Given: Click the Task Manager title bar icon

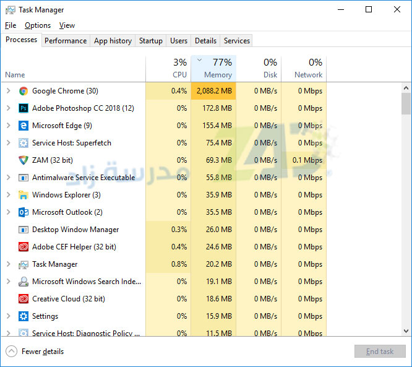Looking at the screenshot, I should tap(11, 11).
